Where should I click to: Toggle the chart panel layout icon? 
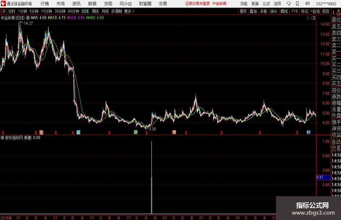(x=313, y=18)
